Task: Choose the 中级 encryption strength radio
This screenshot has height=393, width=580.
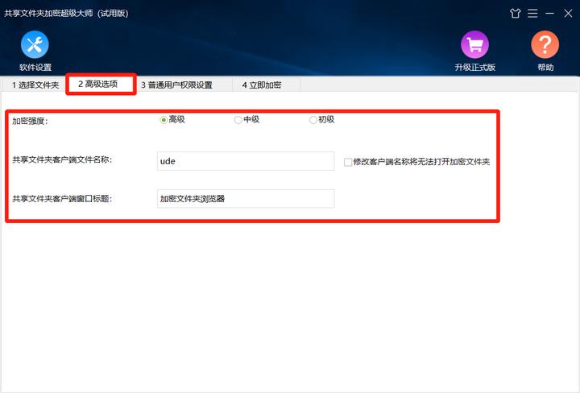Action: (x=238, y=120)
